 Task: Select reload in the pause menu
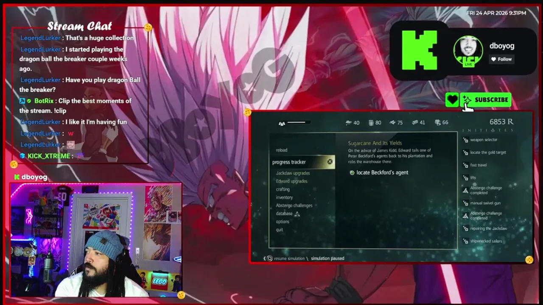[282, 150]
